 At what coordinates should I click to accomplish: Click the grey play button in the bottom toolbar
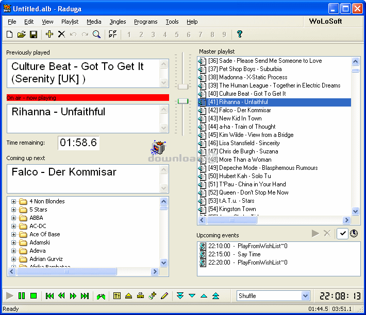pyautogui.click(x=10, y=296)
